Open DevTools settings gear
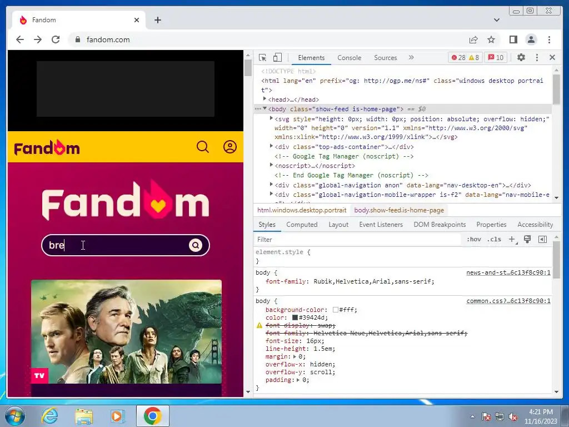Viewport: 569px width, 427px height. pos(521,57)
